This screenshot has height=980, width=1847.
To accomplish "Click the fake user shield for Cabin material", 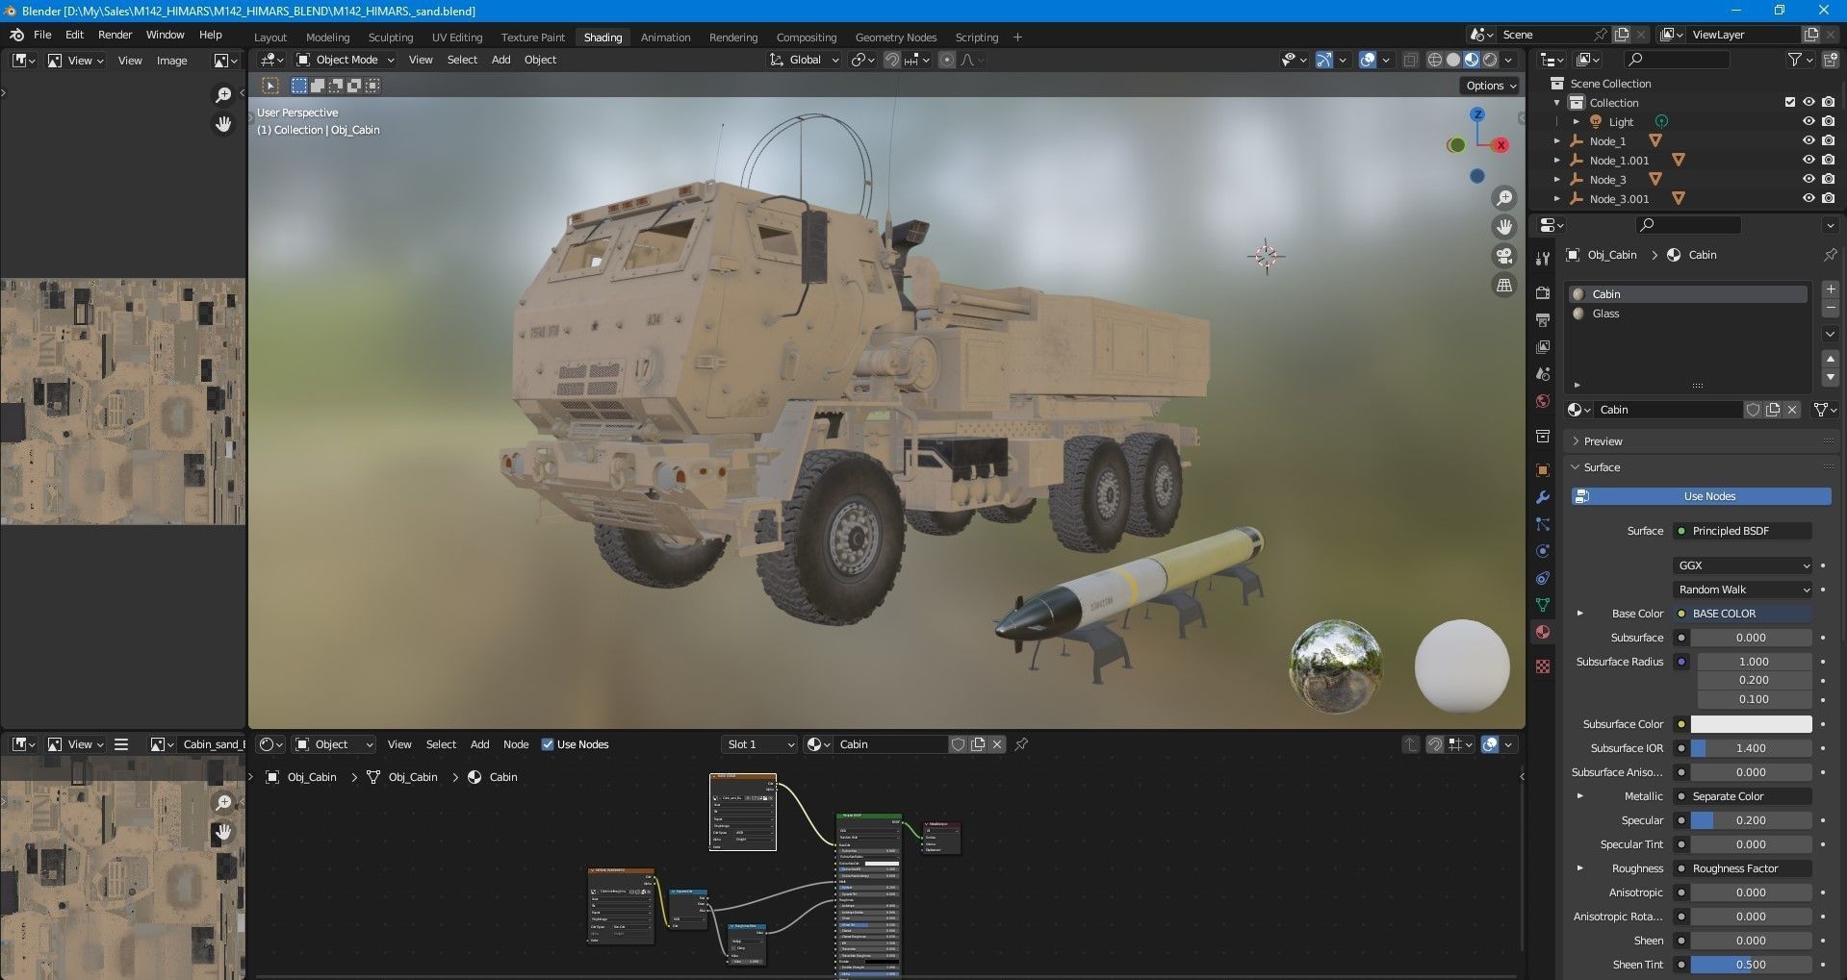I will 1753,410.
